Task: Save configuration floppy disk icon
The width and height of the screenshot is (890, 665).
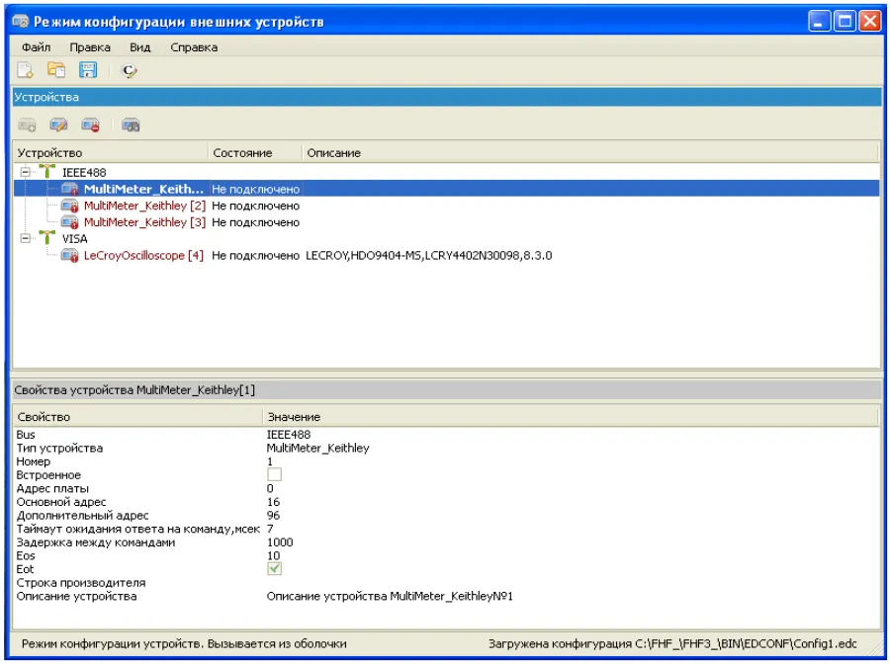Action: click(88, 70)
